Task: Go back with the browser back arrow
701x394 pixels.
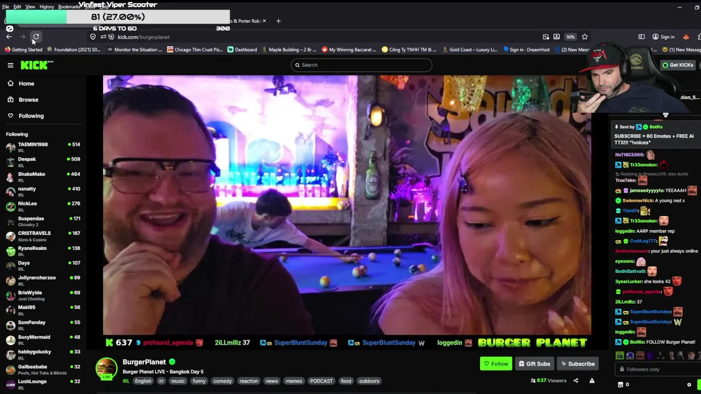Action: [x=9, y=37]
